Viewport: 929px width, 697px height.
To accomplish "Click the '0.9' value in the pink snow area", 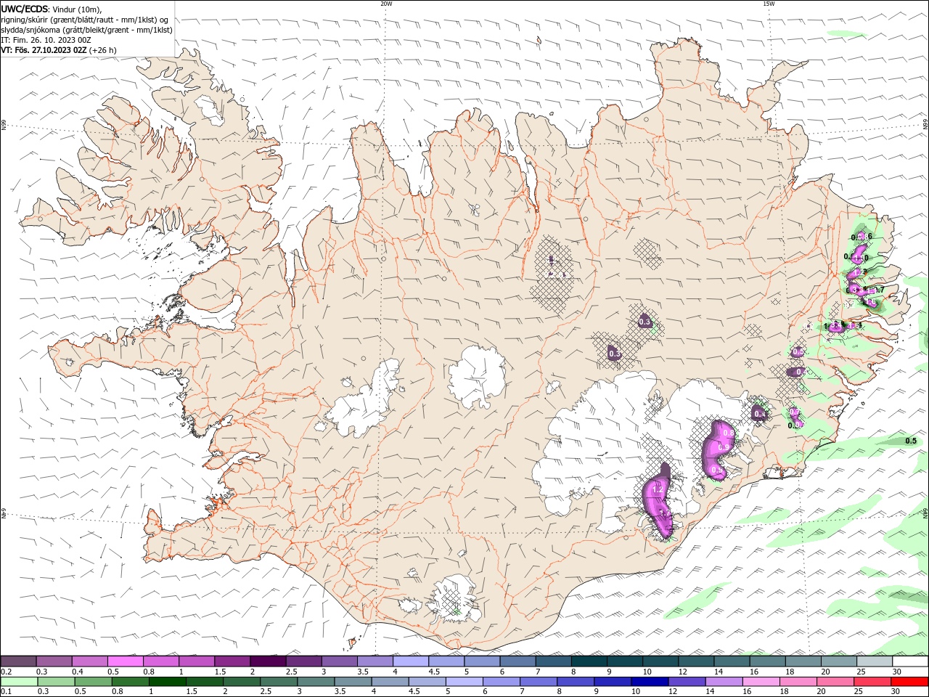I will 724,447.
